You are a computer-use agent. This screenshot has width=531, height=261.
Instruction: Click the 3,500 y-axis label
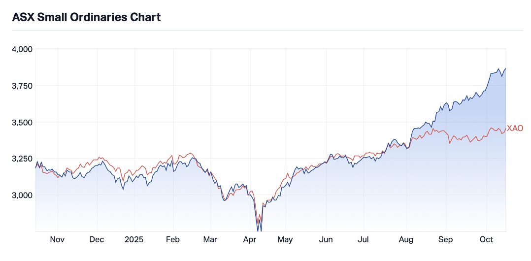click(22, 122)
